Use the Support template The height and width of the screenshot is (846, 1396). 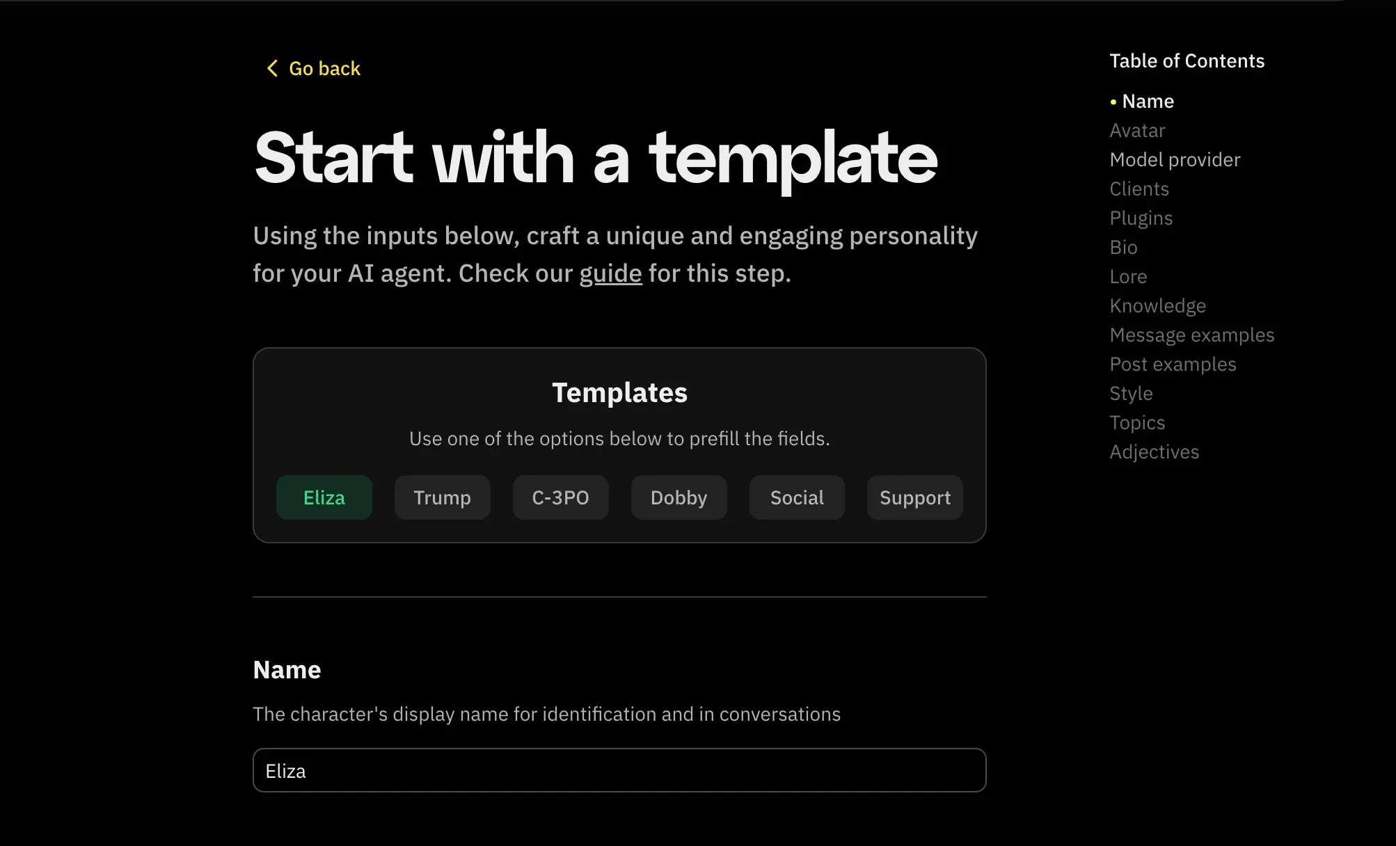(x=914, y=497)
